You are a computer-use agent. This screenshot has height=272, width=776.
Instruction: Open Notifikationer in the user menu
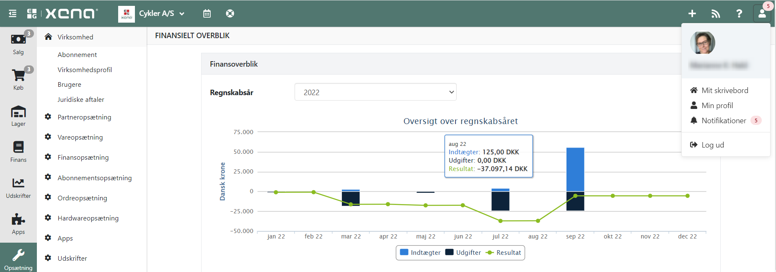(724, 121)
